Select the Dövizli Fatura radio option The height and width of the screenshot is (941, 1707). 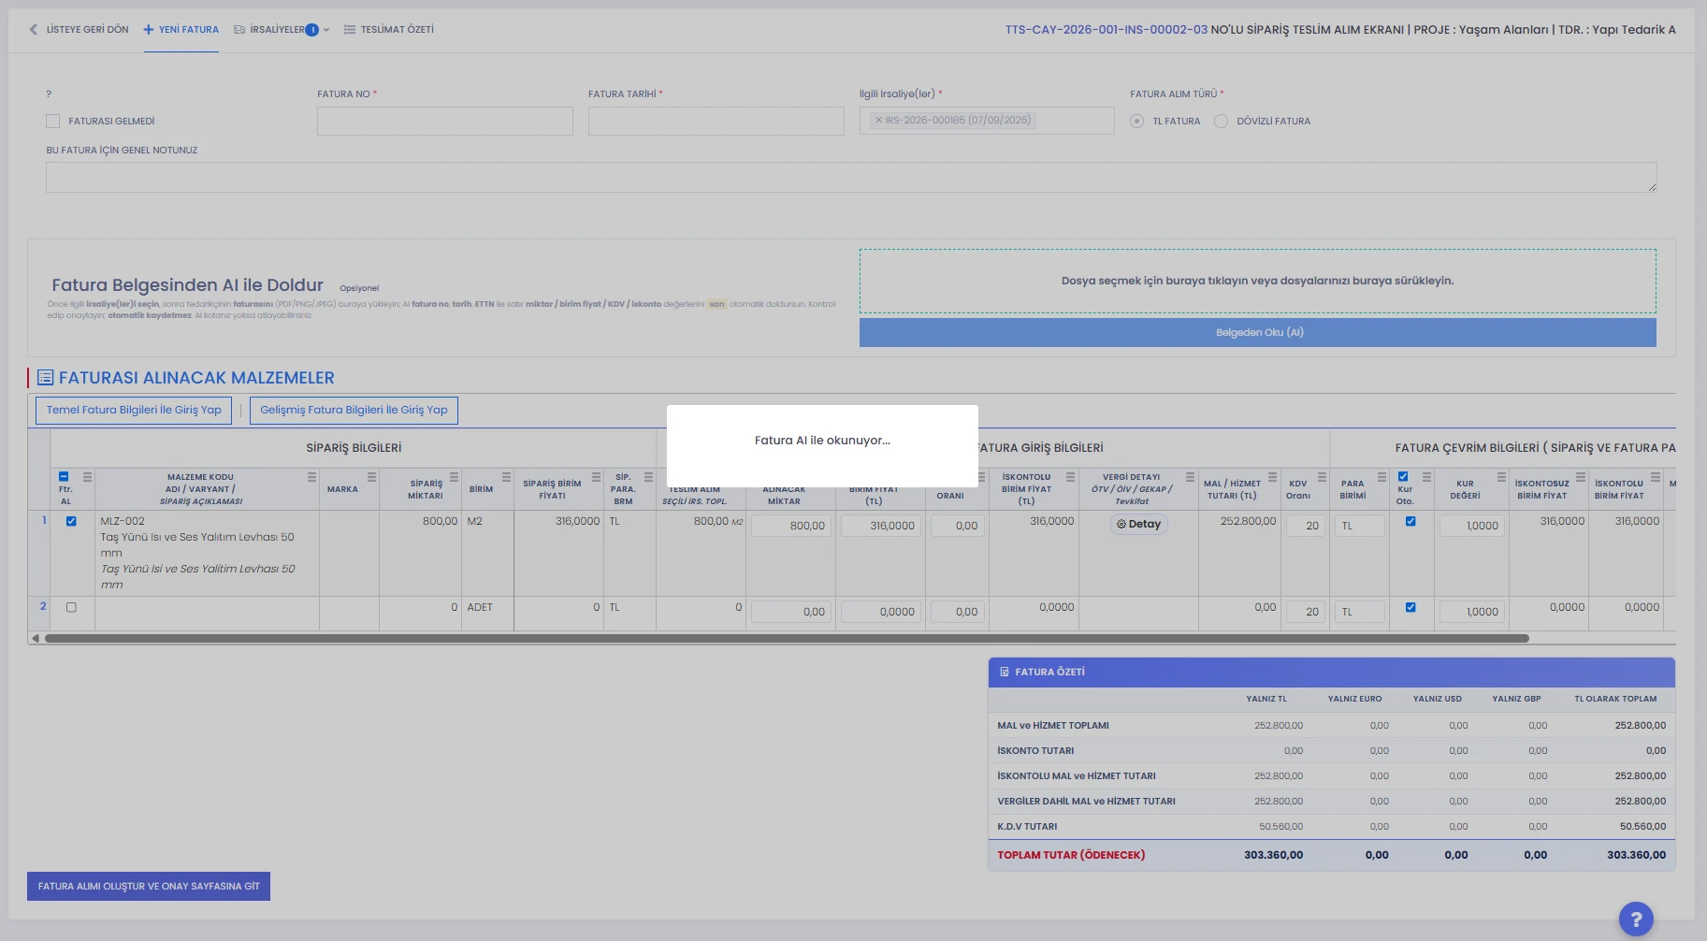pos(1221,122)
